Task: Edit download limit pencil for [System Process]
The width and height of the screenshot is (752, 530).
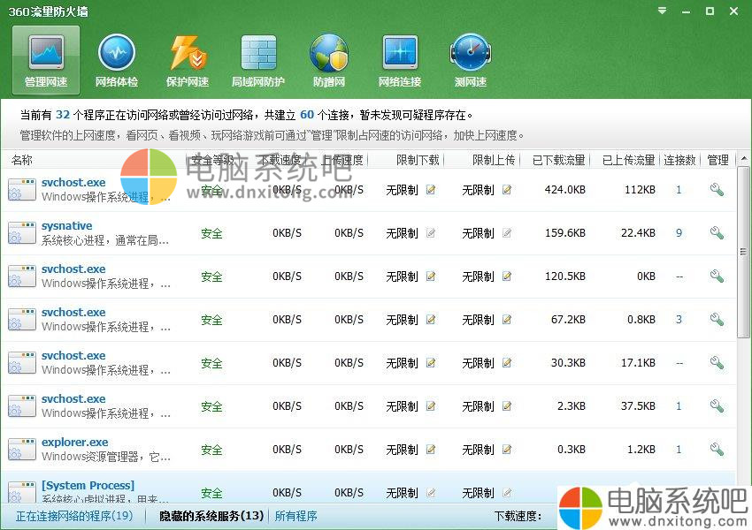Action: click(x=431, y=492)
